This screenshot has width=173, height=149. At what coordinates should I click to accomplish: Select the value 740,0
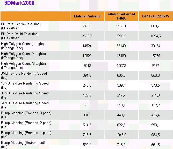click(87, 26)
